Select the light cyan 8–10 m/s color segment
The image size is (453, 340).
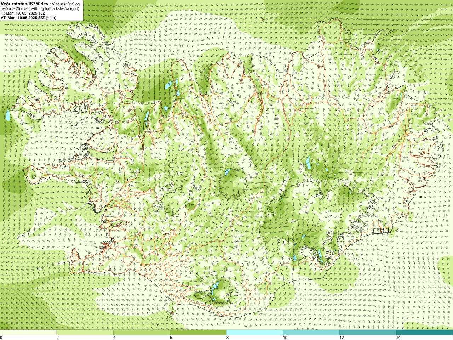click(x=255, y=333)
